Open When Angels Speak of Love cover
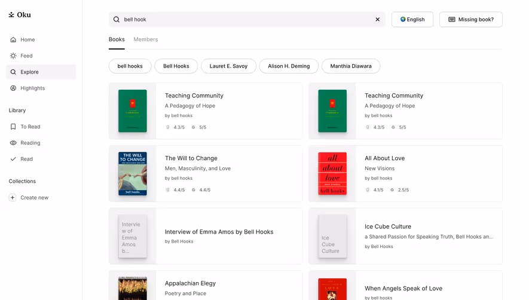Image resolution: width=529 pixels, height=300 pixels. (332, 289)
